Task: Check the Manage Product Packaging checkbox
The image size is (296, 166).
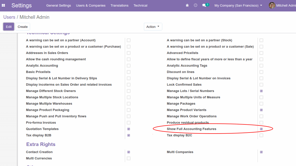Action: coord(129,110)
